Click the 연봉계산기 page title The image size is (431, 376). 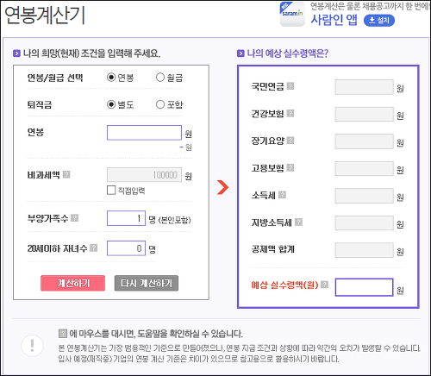click(x=45, y=16)
